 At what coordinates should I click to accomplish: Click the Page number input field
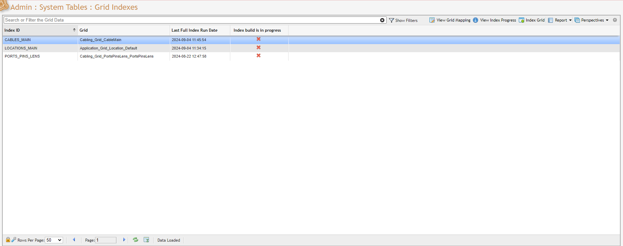[106, 240]
